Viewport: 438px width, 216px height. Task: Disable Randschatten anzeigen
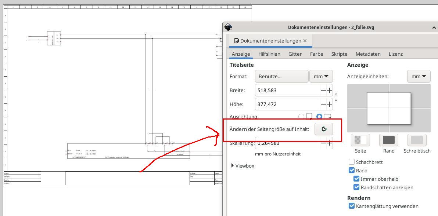point(356,187)
